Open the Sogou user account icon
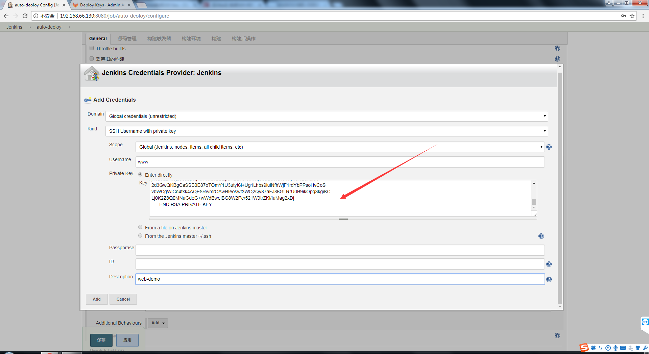The height and width of the screenshot is (354, 649). 630,348
